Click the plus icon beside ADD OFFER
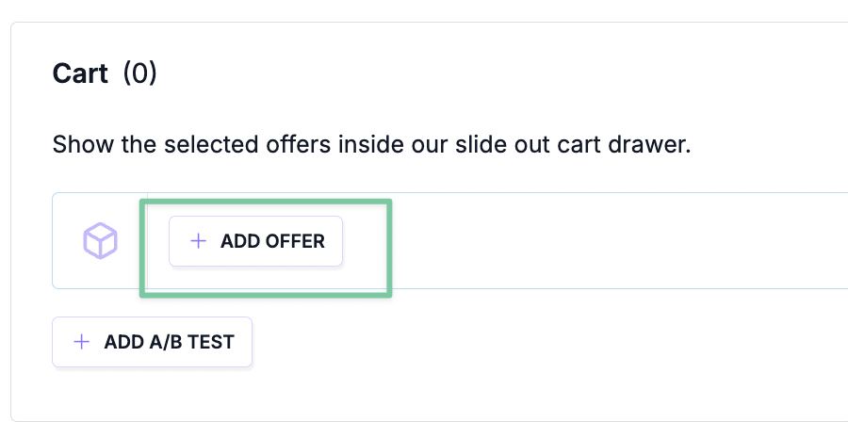Viewport: 848px width, 422px height. point(198,241)
